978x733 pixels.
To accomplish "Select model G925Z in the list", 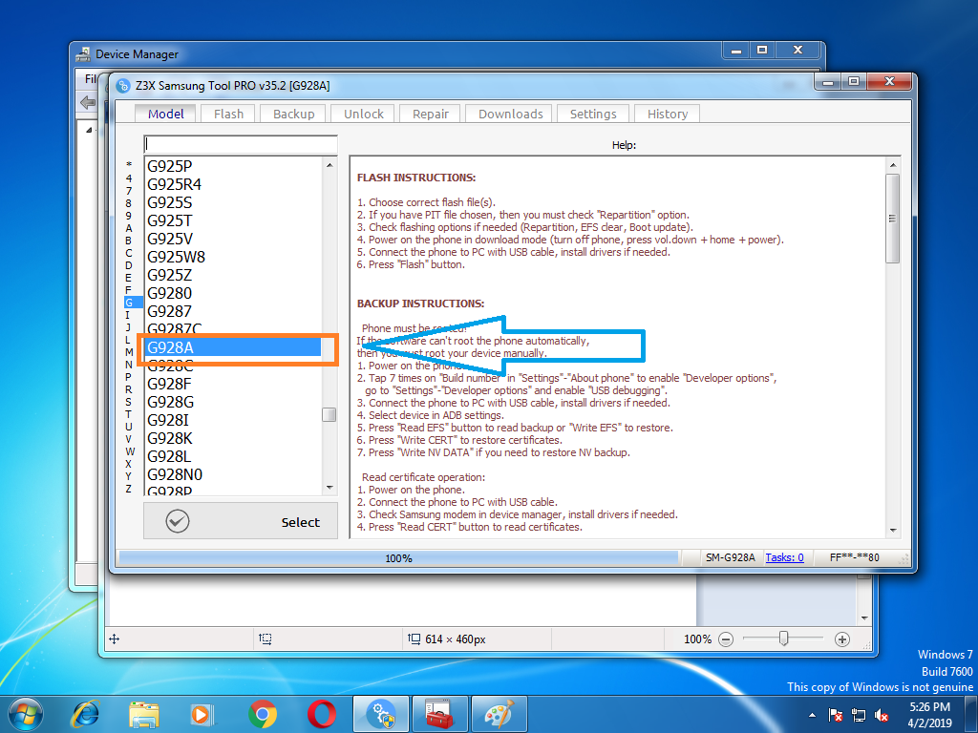I will coord(233,275).
